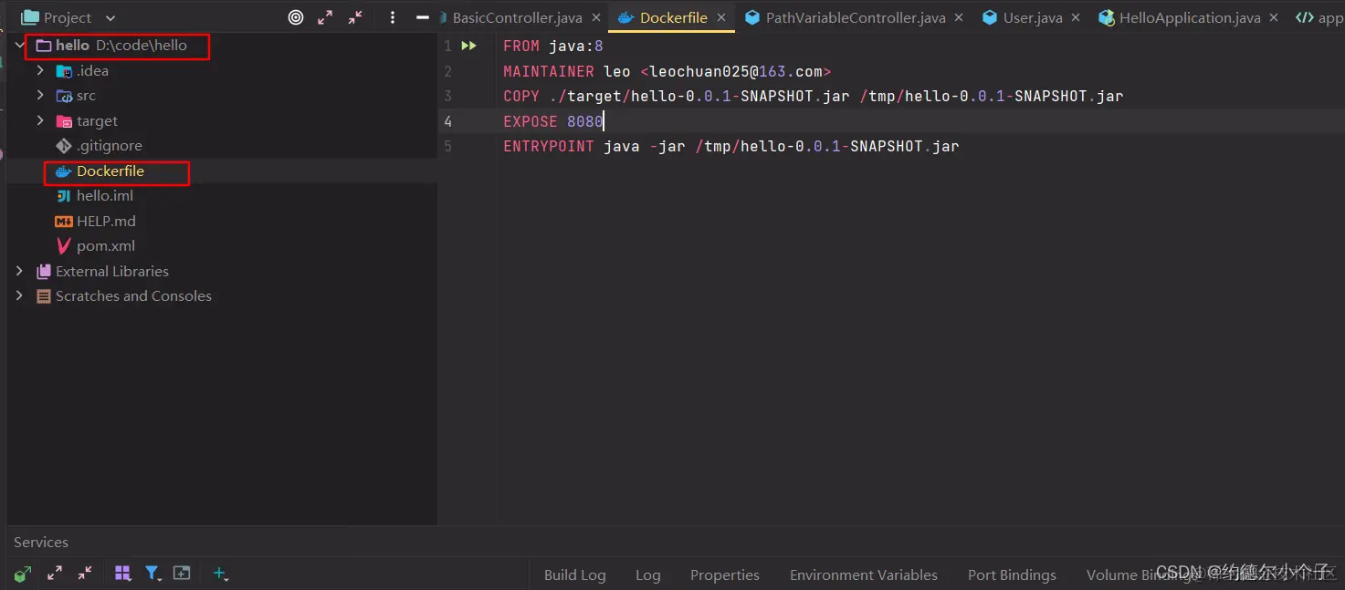The width and height of the screenshot is (1345, 590).
Task: Click the User.java class icon
Action: (990, 17)
